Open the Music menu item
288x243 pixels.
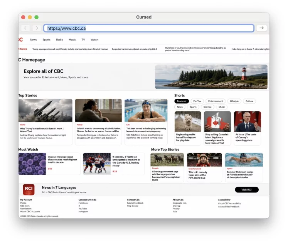tap(72, 40)
